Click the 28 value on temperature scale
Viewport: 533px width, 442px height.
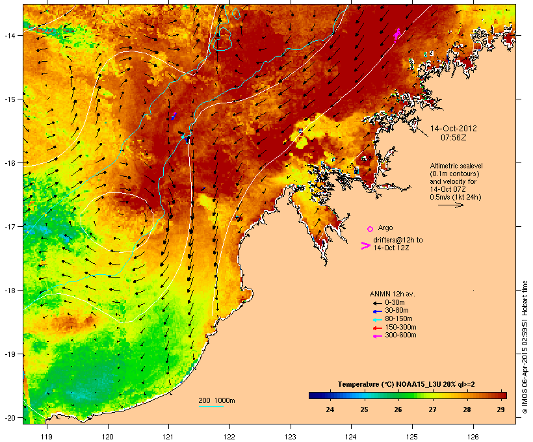pyautogui.click(x=467, y=409)
